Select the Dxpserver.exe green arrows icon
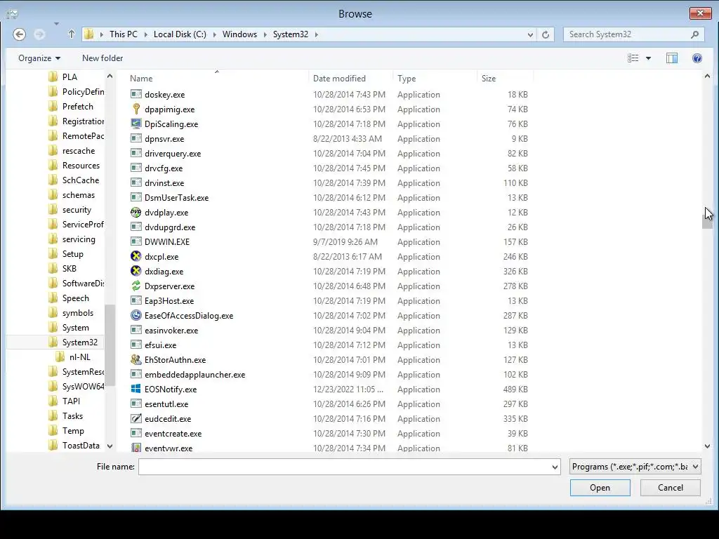 coord(136,286)
